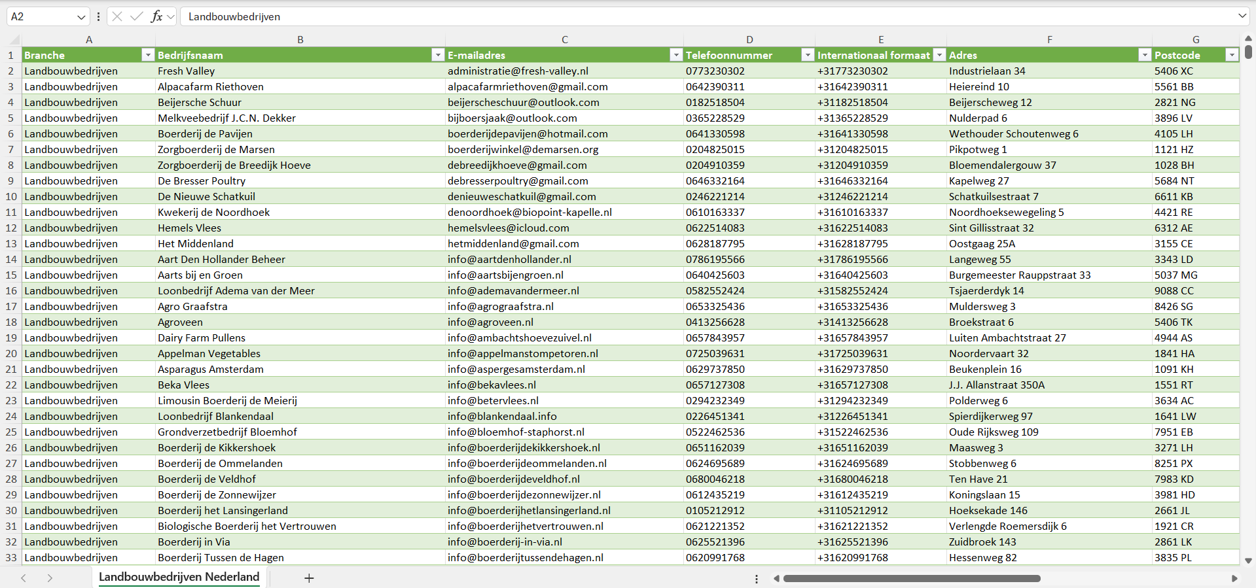
Task: Open the Bedrijfsnaam filter dropdown
Action: click(438, 56)
